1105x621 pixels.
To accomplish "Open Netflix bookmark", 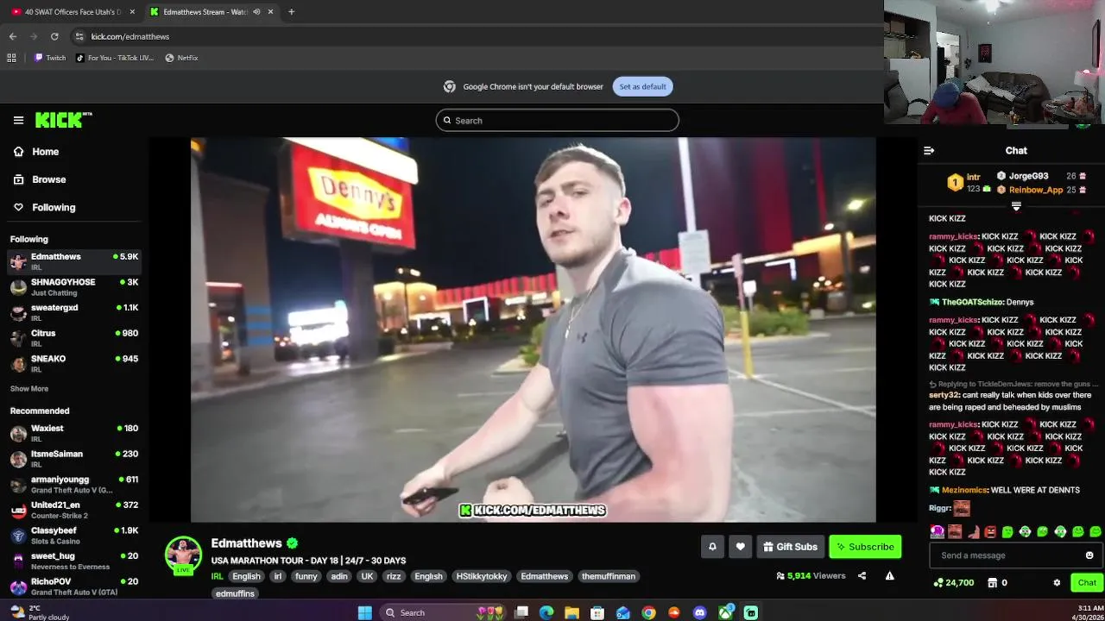I will point(182,58).
